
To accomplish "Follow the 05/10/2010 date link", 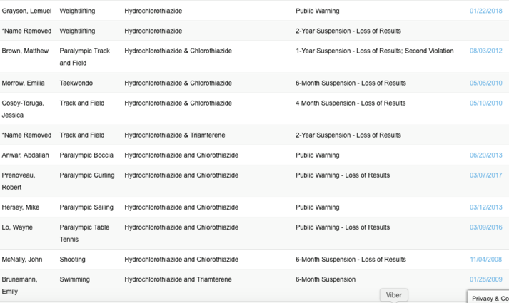I will click(485, 103).
